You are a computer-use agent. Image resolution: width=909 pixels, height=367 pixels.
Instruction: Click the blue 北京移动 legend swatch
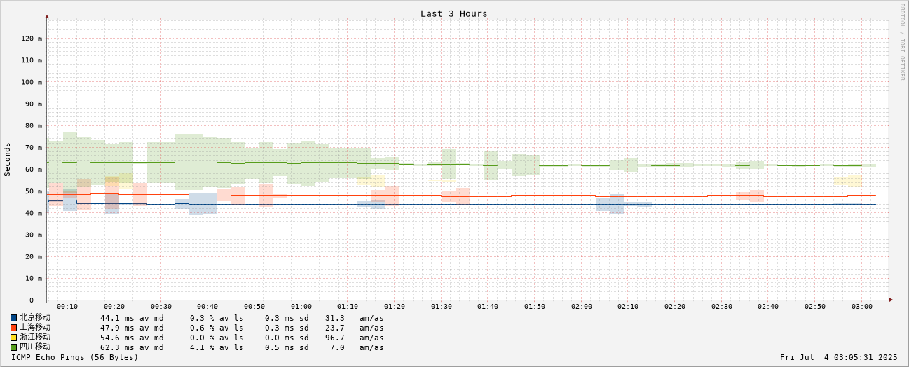tap(13, 318)
